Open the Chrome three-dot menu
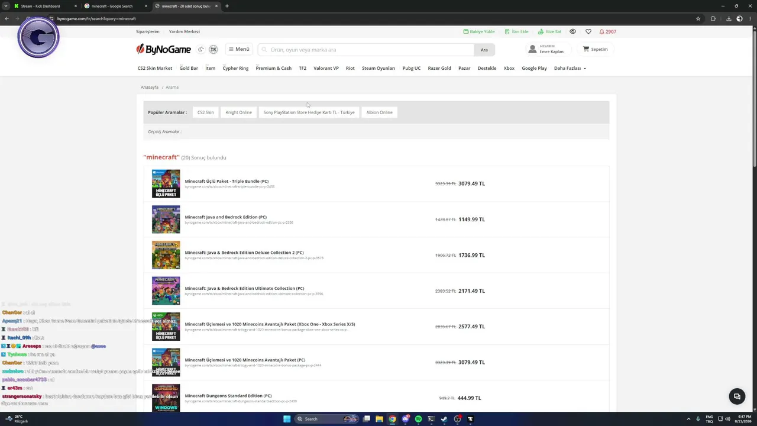The image size is (757, 426). coord(751,18)
